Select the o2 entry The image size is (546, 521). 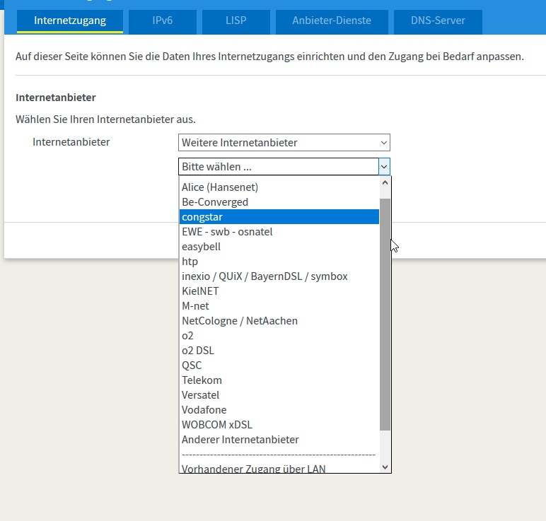click(279, 336)
